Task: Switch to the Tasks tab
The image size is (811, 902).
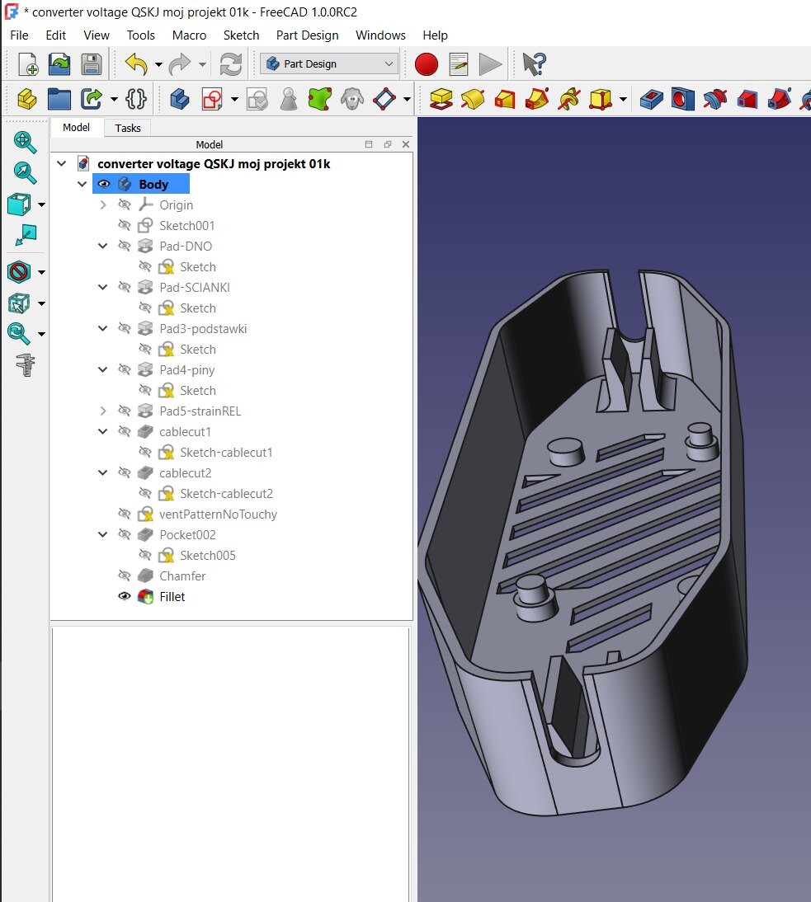Action: coord(127,128)
